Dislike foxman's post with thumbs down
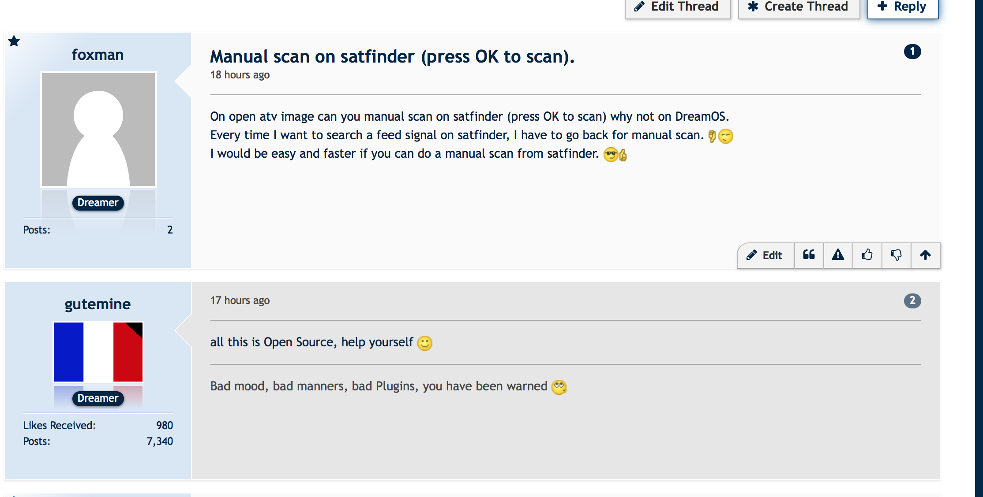This screenshot has height=497, width=983. [x=896, y=255]
